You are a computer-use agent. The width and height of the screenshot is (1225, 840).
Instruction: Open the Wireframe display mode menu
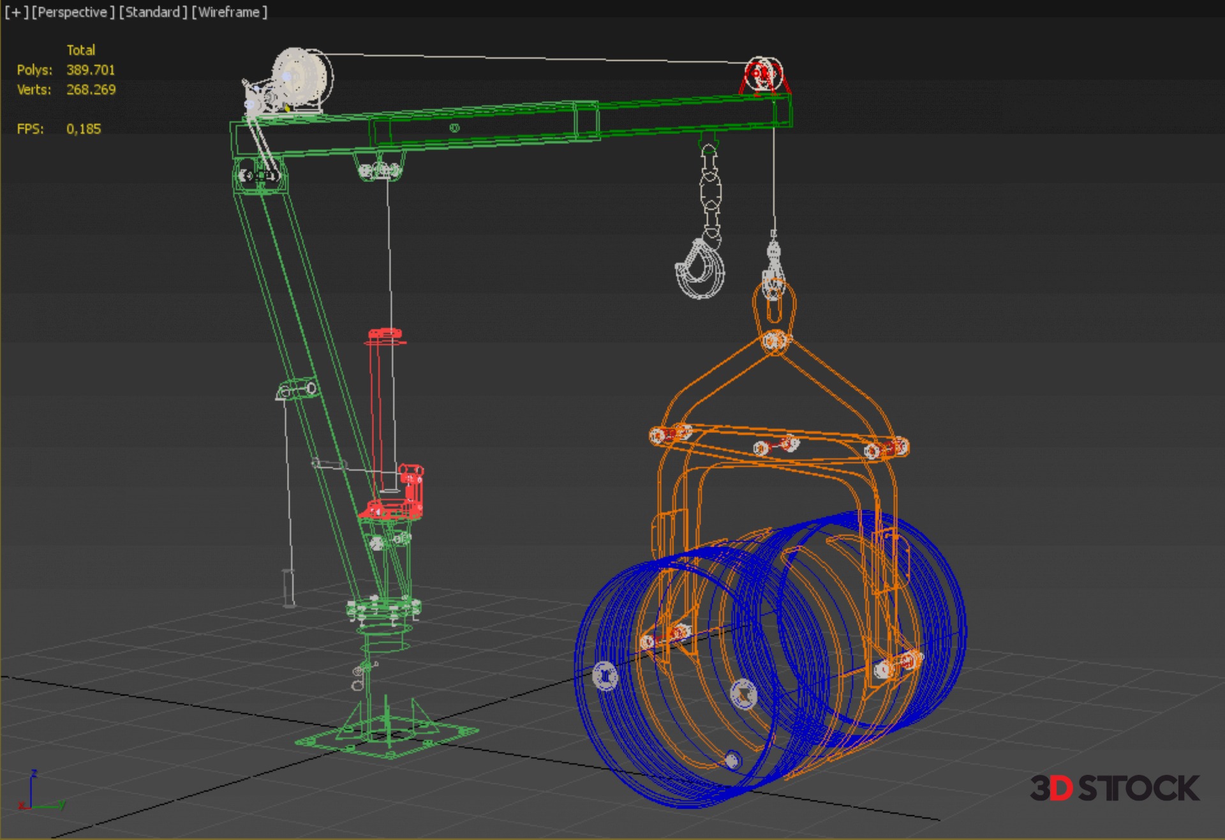point(229,12)
